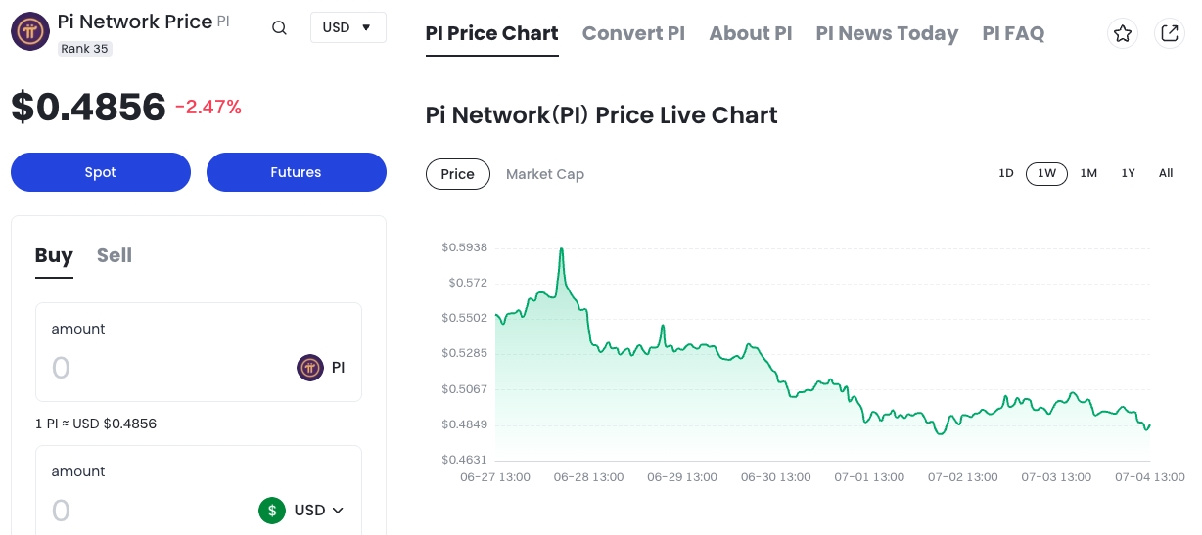Select the 1D time range
This screenshot has height=535, width=1202.
[1005, 173]
